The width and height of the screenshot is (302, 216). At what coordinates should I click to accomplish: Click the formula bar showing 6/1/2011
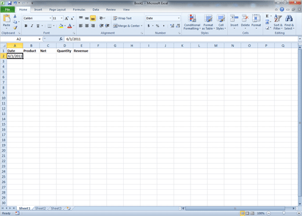click(181, 39)
